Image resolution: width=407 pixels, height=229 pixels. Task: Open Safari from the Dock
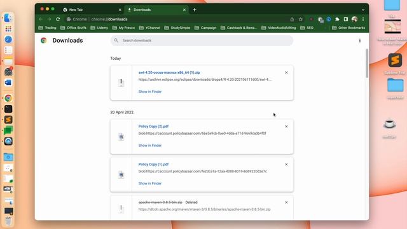coord(8,39)
